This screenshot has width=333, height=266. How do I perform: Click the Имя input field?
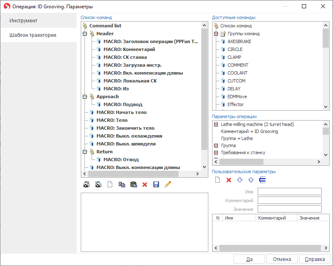point(290,191)
